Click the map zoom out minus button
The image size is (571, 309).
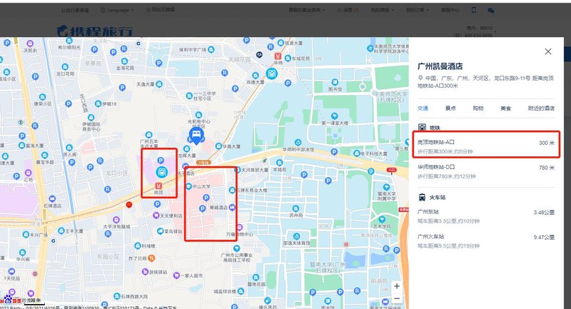397,298
